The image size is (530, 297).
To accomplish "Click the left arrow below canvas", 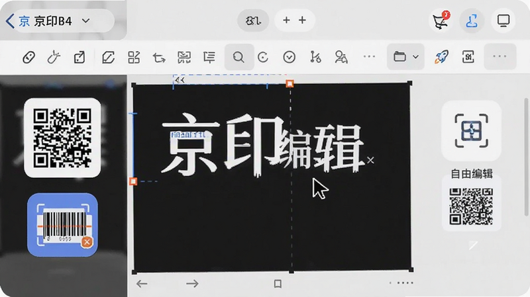I will (142, 284).
